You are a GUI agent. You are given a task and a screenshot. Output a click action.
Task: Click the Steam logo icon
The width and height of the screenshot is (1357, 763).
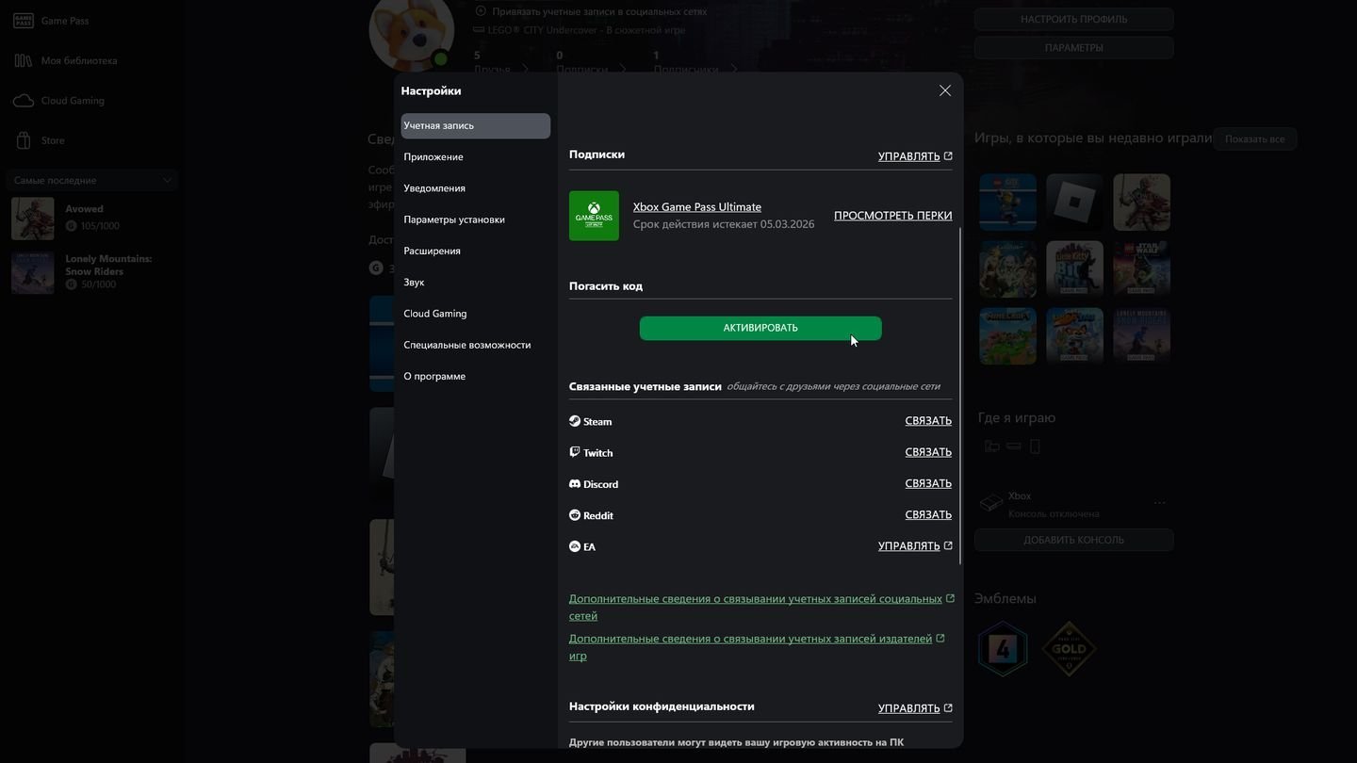(x=575, y=421)
